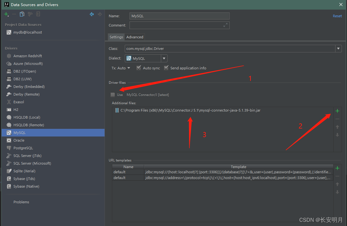Select the Amazon Redshift driver

pos(53,56)
